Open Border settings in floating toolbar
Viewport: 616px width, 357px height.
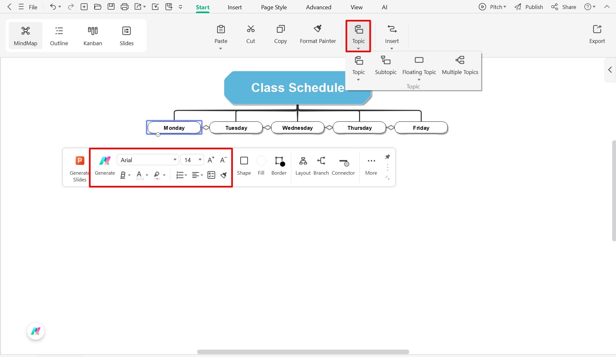(x=279, y=166)
